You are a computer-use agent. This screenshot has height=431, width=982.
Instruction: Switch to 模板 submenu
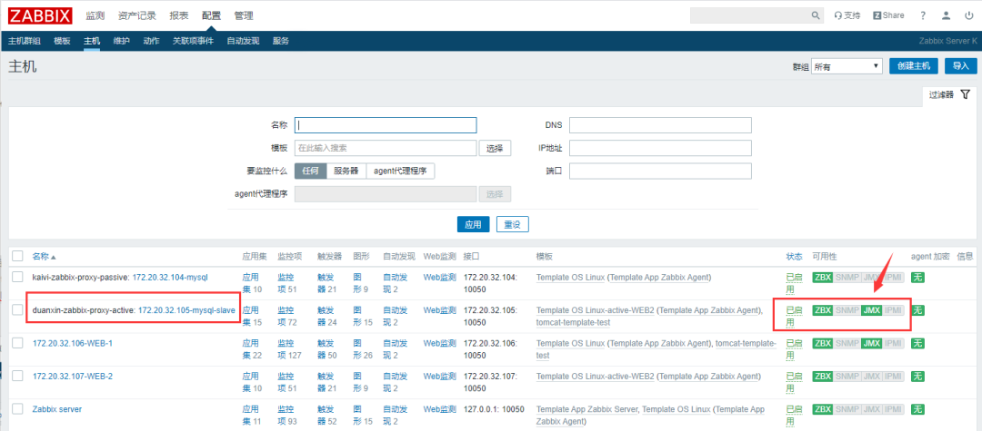pyautogui.click(x=63, y=41)
